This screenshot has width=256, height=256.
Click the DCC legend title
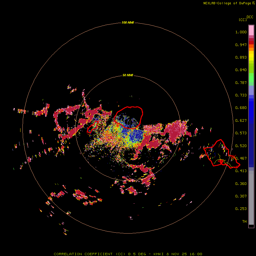point(250,17)
